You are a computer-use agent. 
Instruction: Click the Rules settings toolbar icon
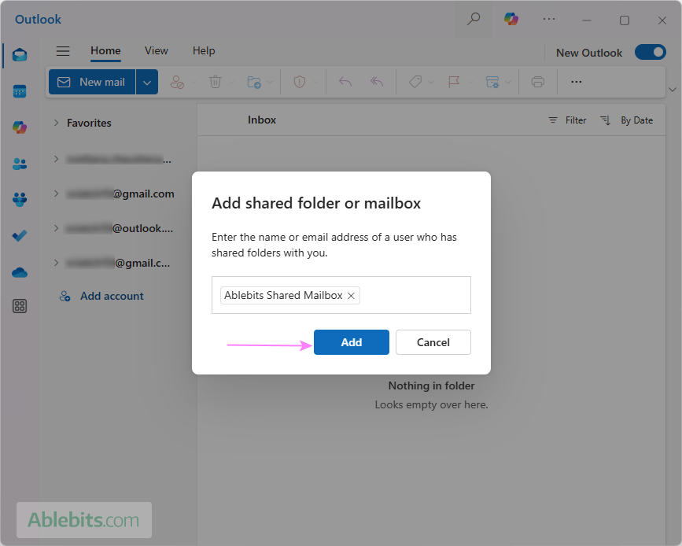(x=492, y=82)
